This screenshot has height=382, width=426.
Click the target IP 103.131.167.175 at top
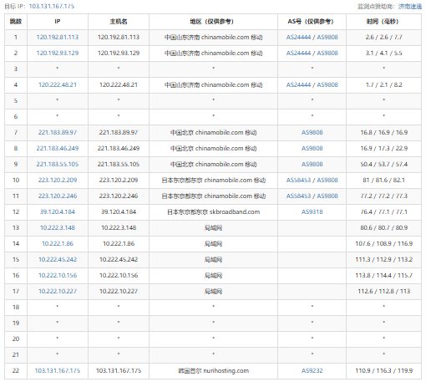[x=52, y=6]
